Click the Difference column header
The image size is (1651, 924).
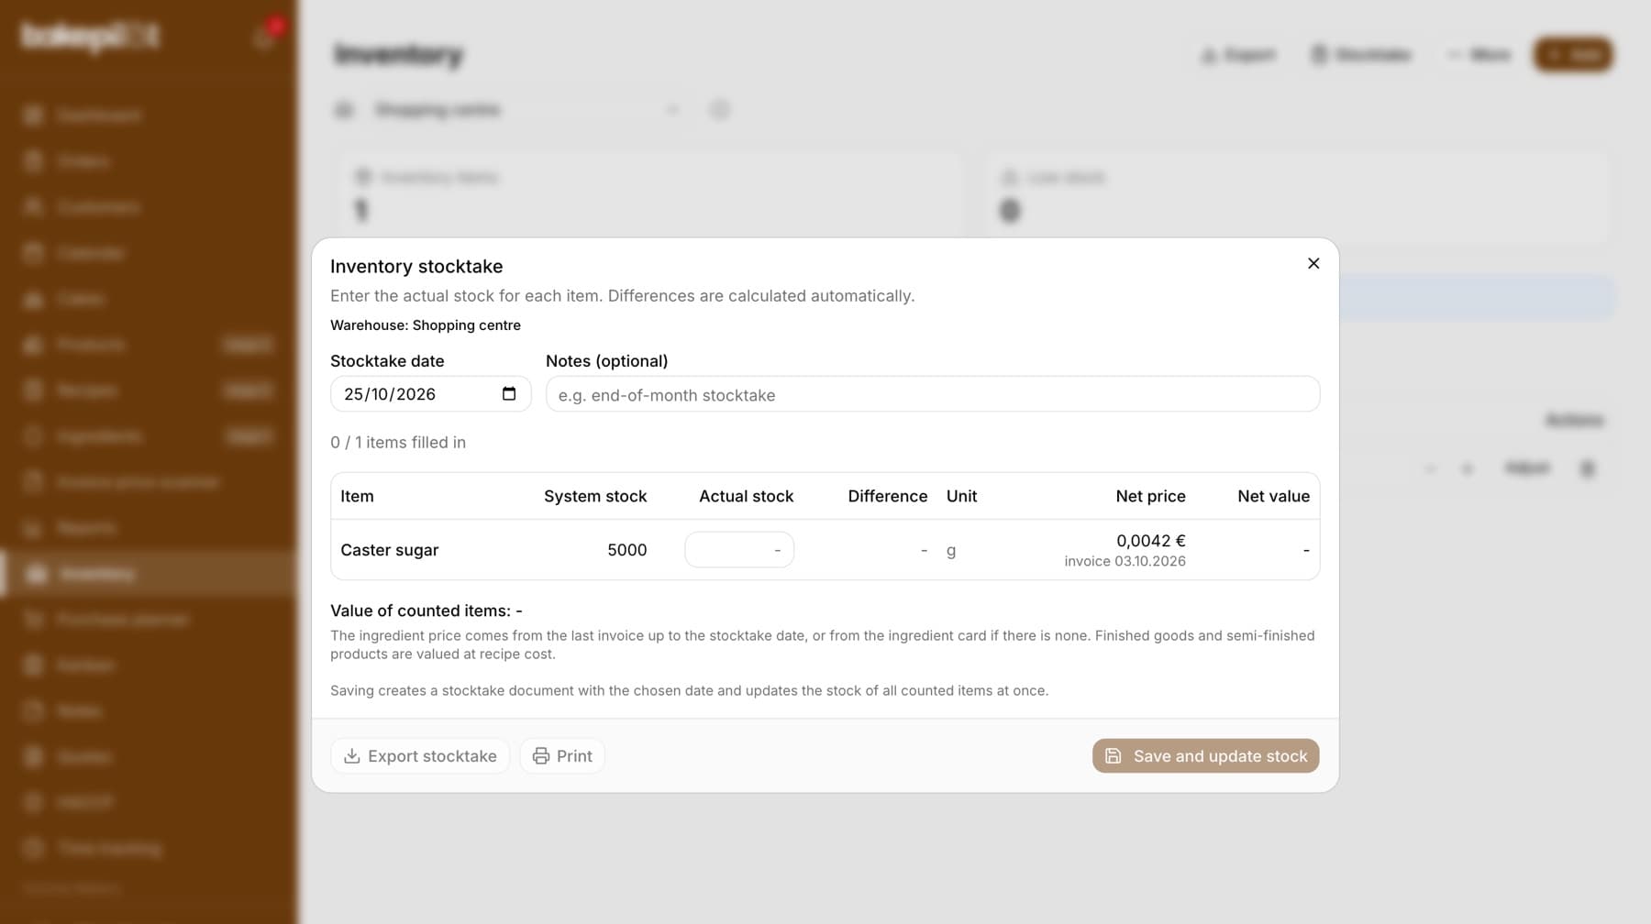[888, 496]
